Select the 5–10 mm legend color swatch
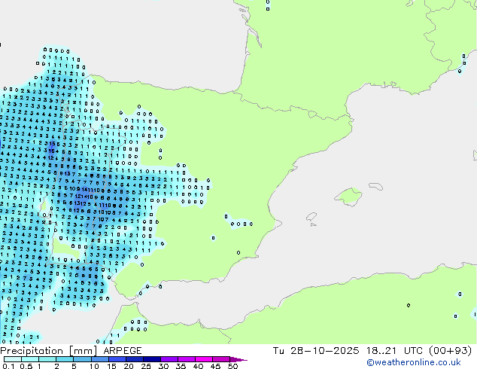This screenshot has width=477, height=369. (84, 359)
